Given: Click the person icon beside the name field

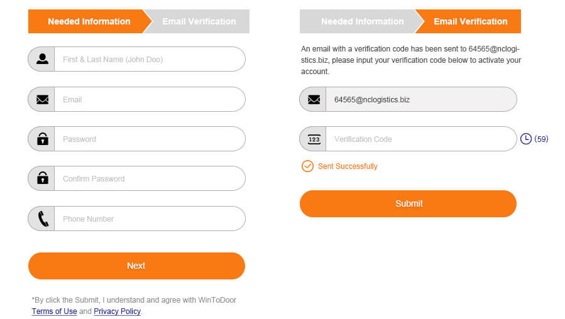Looking at the screenshot, I should coord(42,59).
